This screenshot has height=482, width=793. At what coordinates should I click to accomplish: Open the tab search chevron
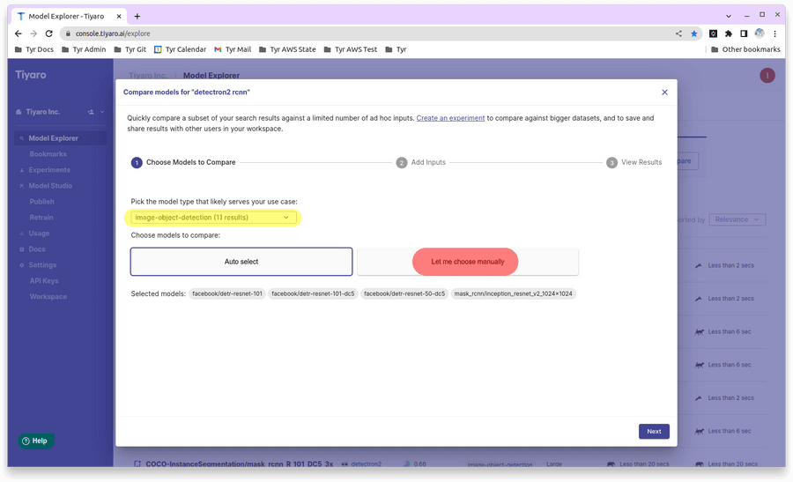coord(729,16)
